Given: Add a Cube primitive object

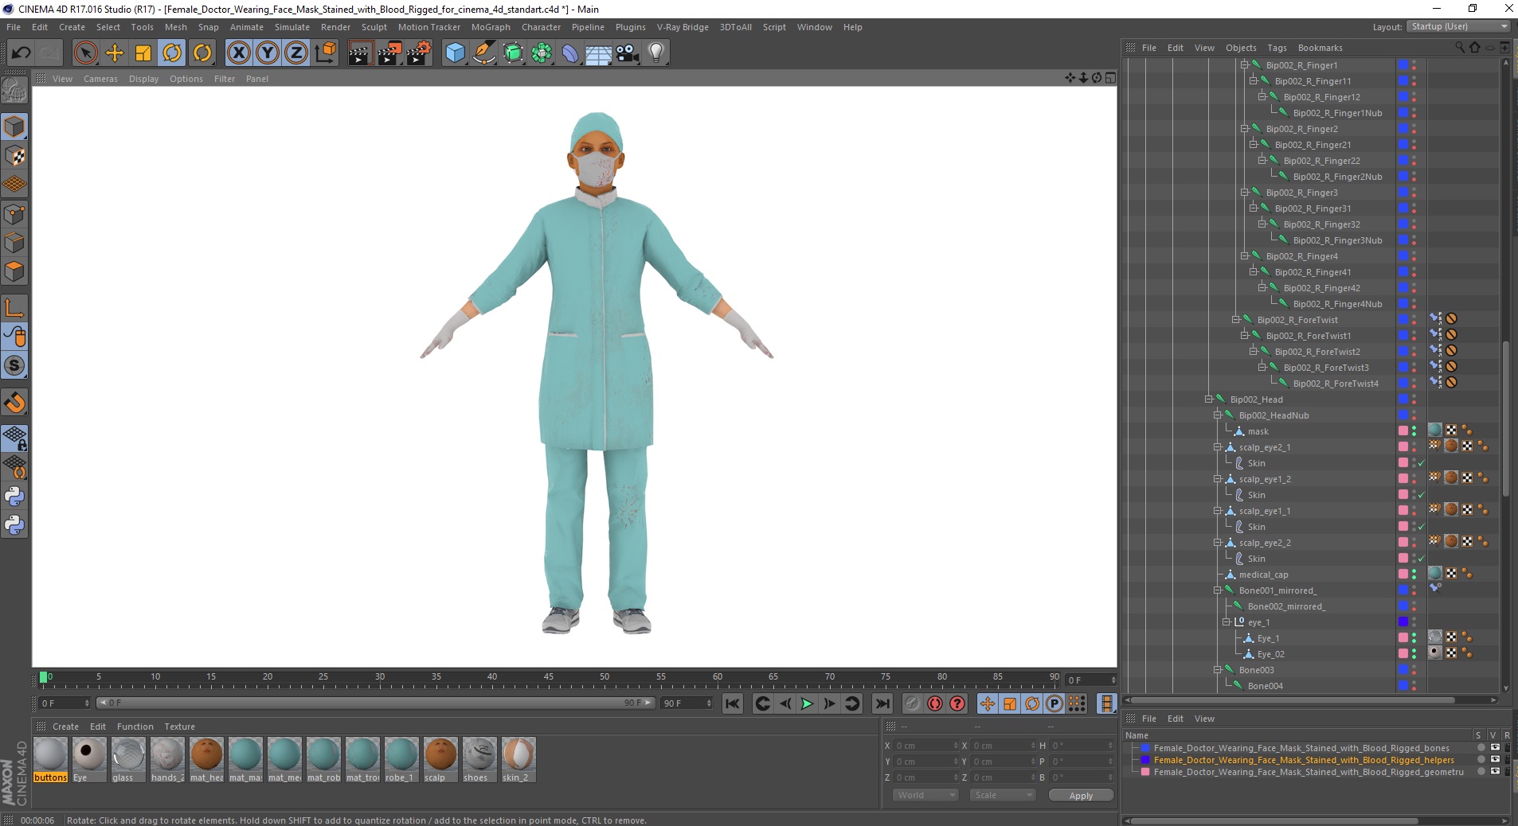Looking at the screenshot, I should [455, 53].
